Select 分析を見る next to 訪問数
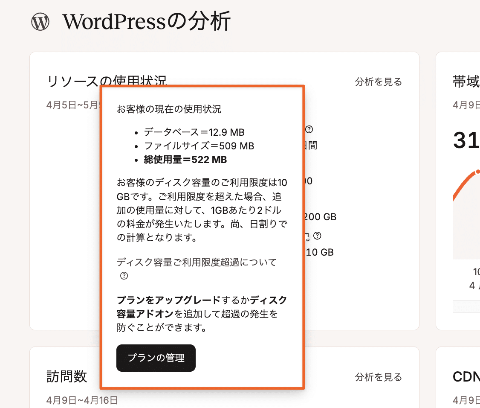 coord(378,377)
